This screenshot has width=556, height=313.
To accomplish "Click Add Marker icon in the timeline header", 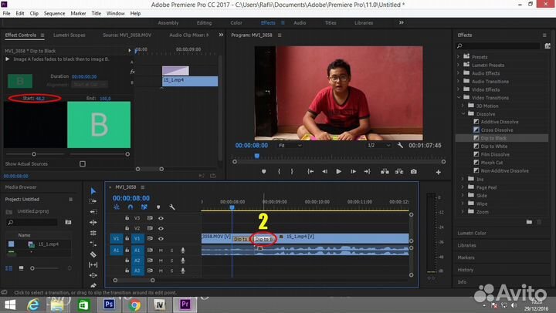I will (x=158, y=207).
